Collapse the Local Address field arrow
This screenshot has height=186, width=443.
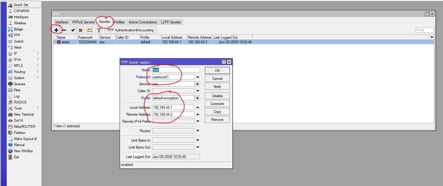198,107
